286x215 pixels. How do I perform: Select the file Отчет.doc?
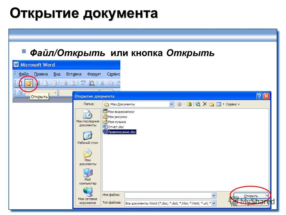(x=114, y=127)
